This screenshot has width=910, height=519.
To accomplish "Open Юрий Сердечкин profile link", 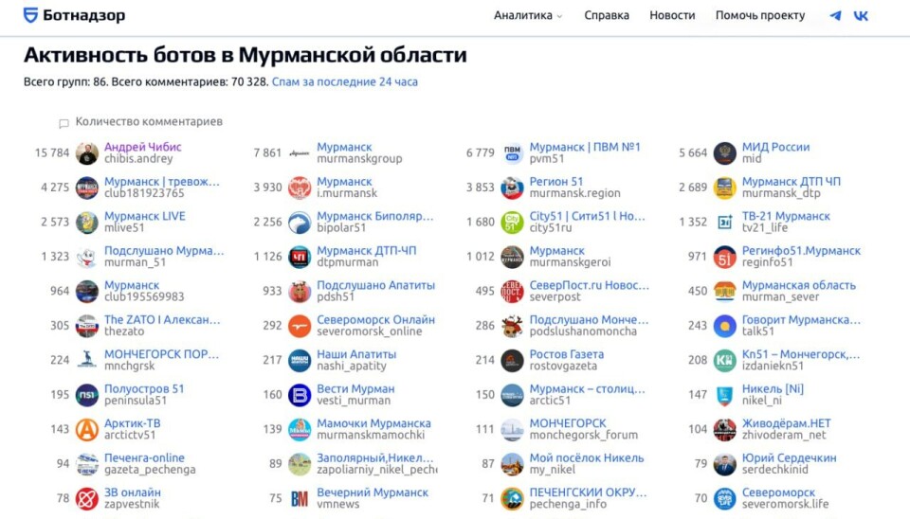I will click(789, 458).
